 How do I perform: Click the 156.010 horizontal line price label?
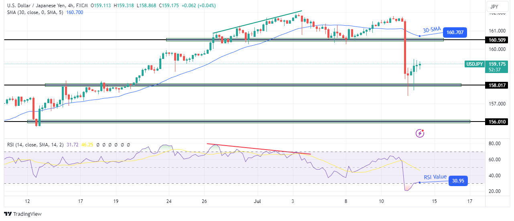click(497, 122)
